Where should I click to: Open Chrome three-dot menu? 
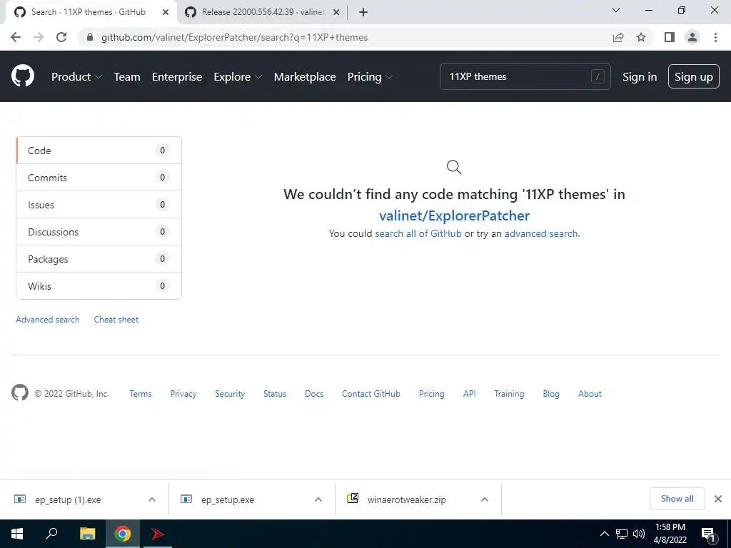coord(715,37)
